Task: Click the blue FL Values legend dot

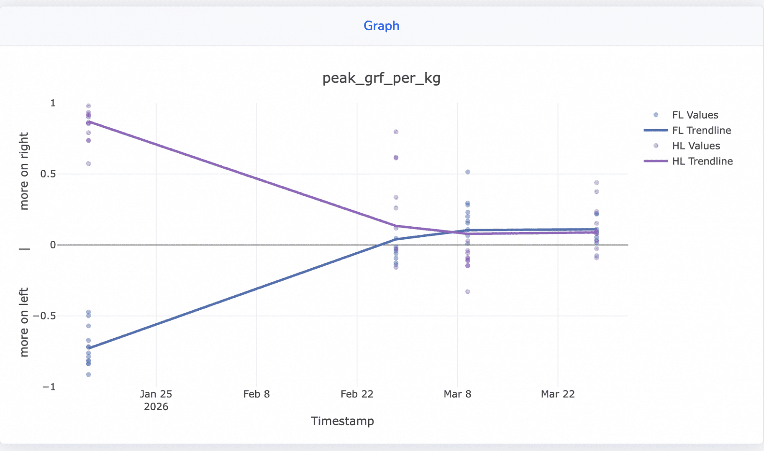Action: (656, 115)
